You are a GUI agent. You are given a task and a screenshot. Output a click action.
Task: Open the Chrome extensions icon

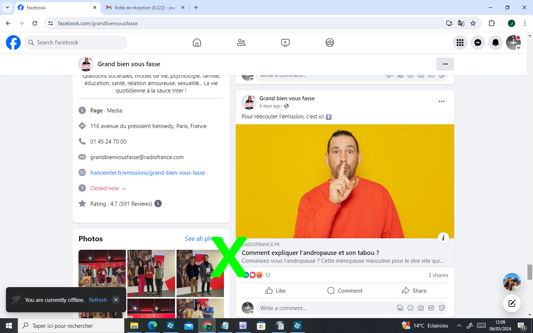click(492, 23)
